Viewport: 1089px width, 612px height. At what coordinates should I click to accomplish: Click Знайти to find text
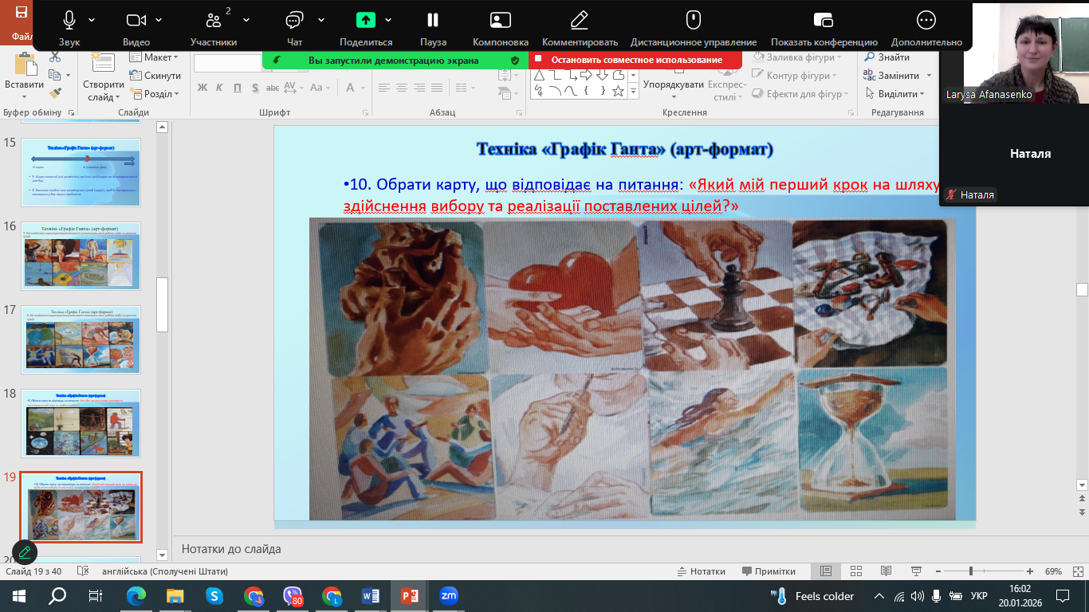tap(887, 57)
